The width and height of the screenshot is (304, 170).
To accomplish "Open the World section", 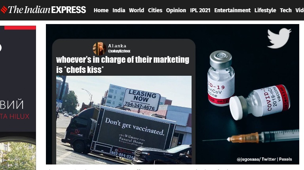I will pos(137,10).
